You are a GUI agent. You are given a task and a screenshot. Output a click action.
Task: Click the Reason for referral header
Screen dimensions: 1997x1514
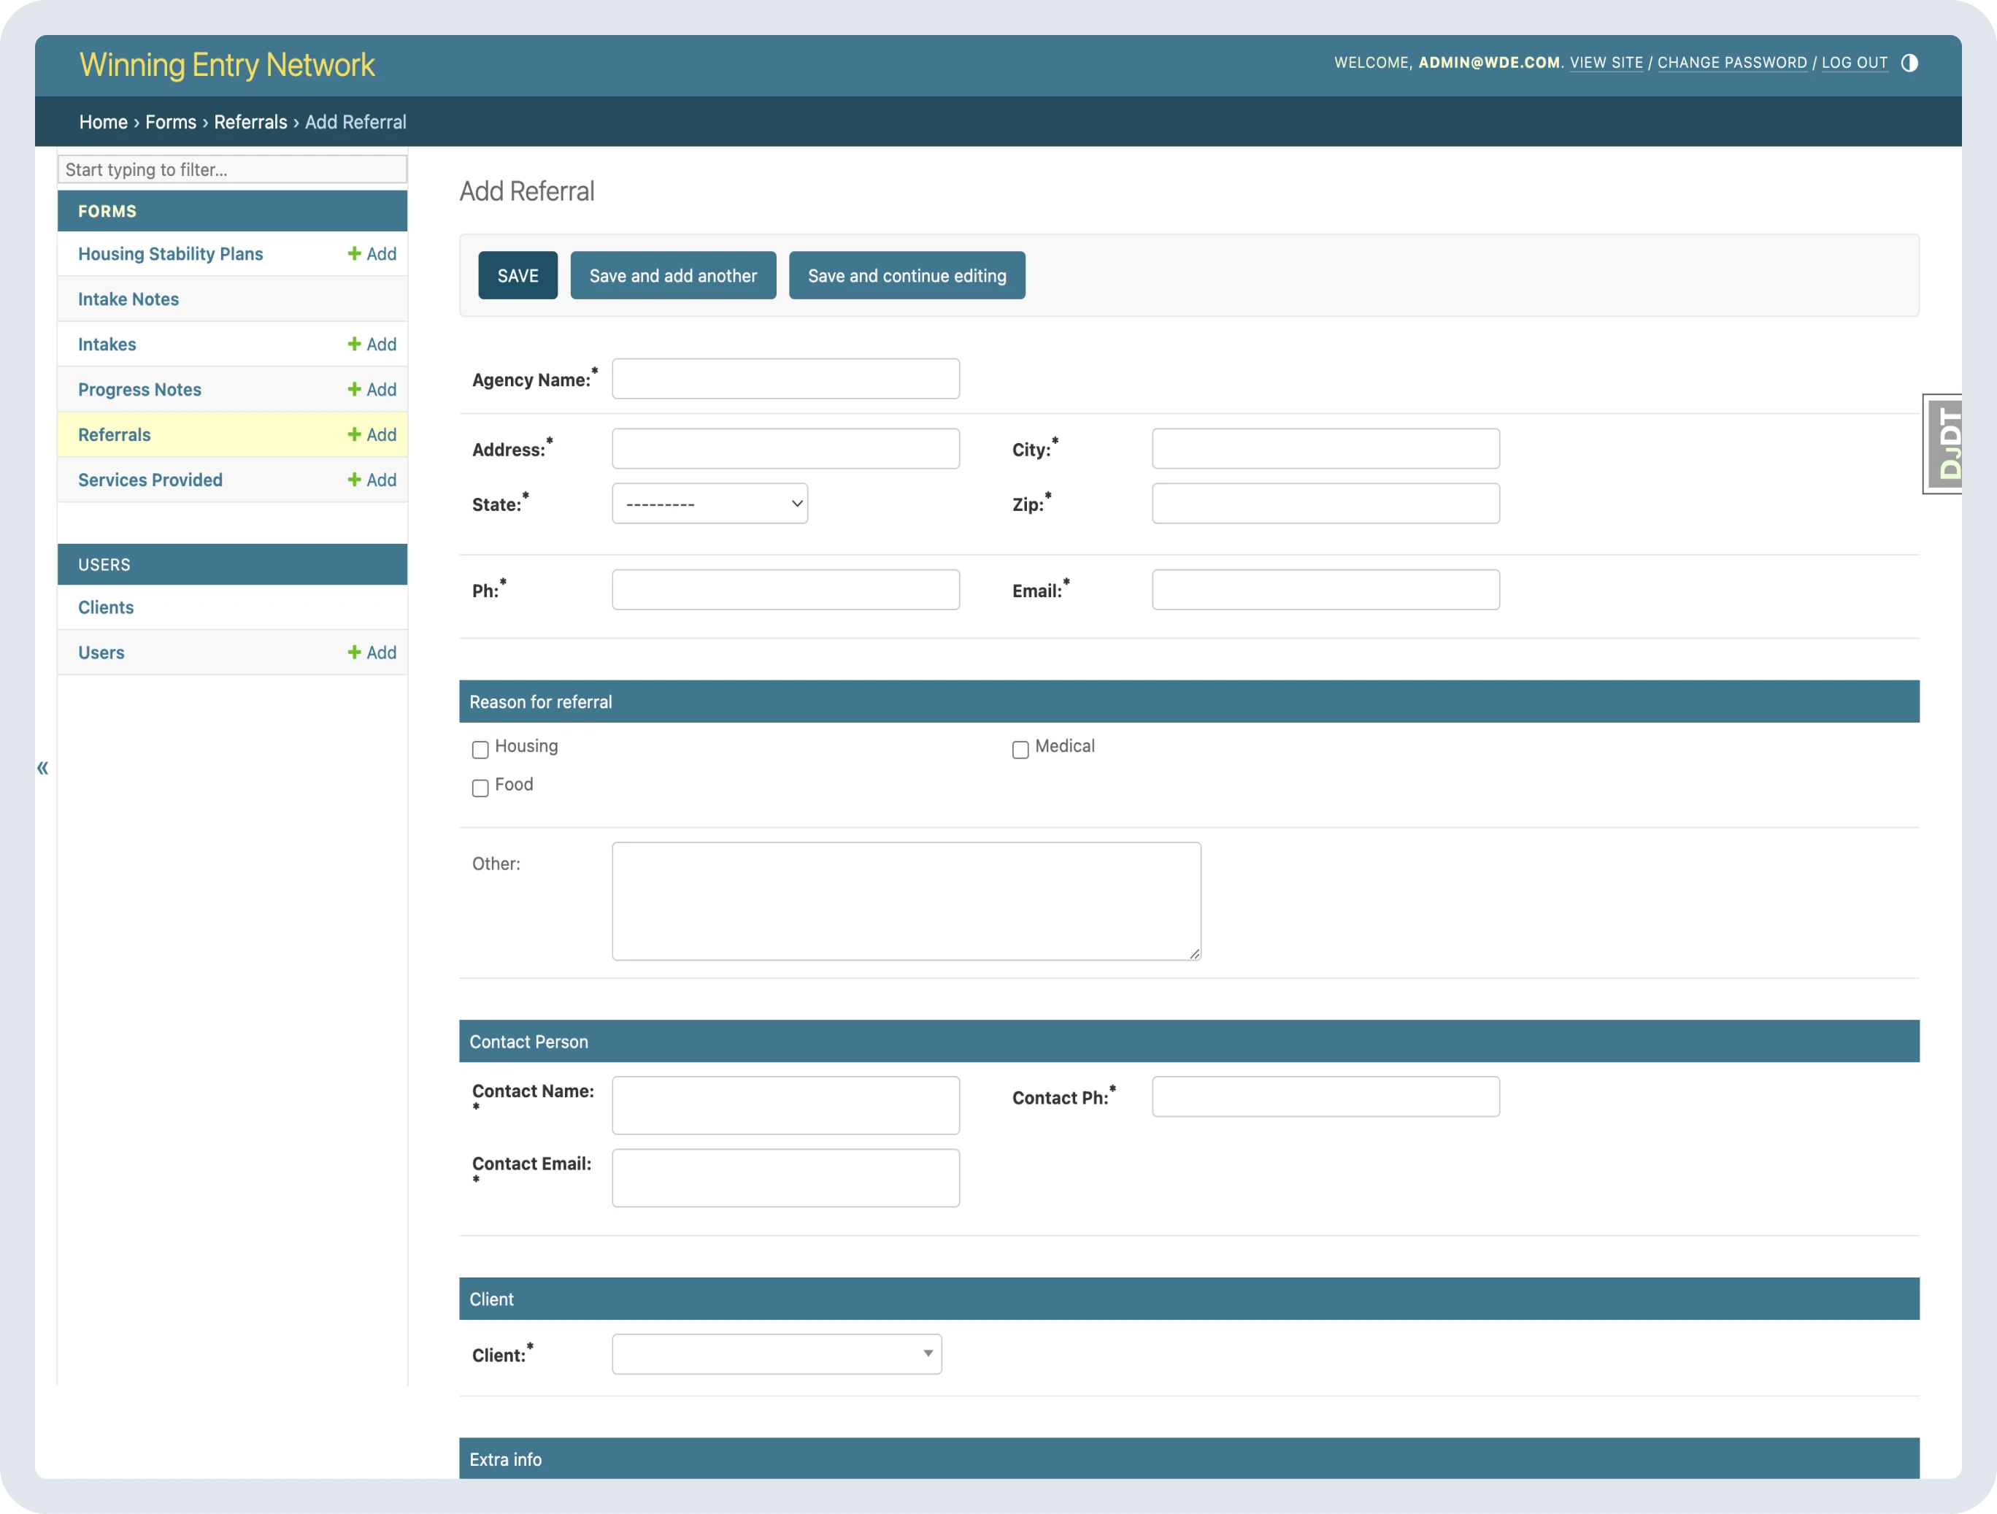pos(1189,702)
